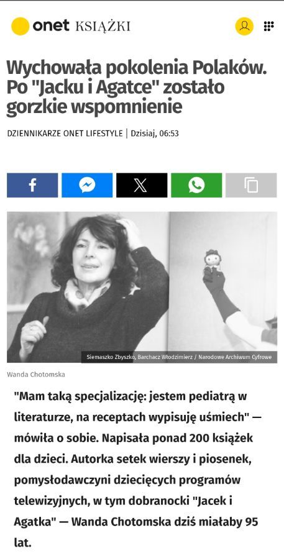Open Dziennikarze Onet Lifestyle author link
Image resolution: width=284 pixels, height=559 pixels.
point(65,134)
